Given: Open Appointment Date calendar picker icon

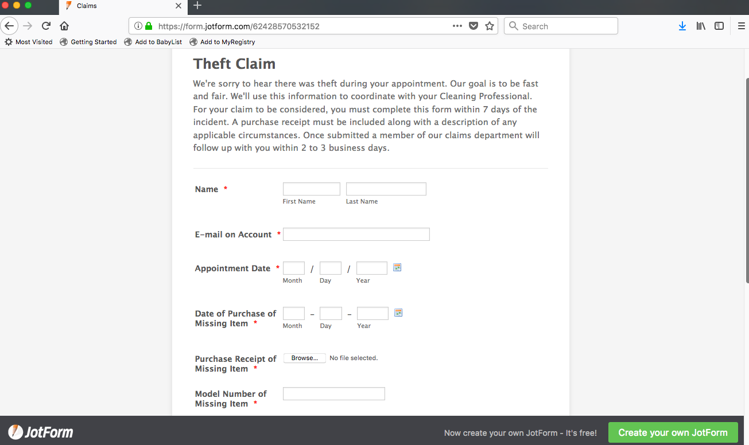Looking at the screenshot, I should pos(397,267).
